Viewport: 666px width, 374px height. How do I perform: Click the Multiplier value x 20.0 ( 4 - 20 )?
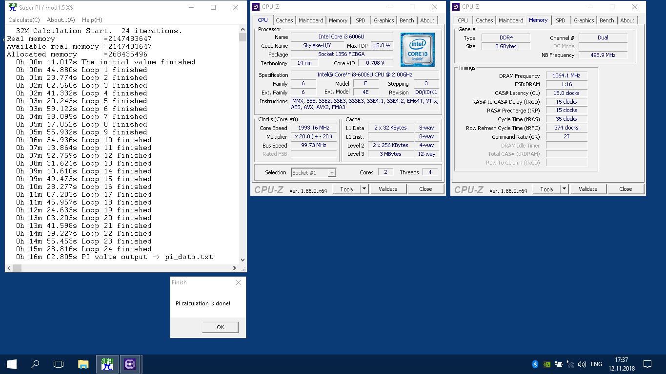tap(314, 137)
